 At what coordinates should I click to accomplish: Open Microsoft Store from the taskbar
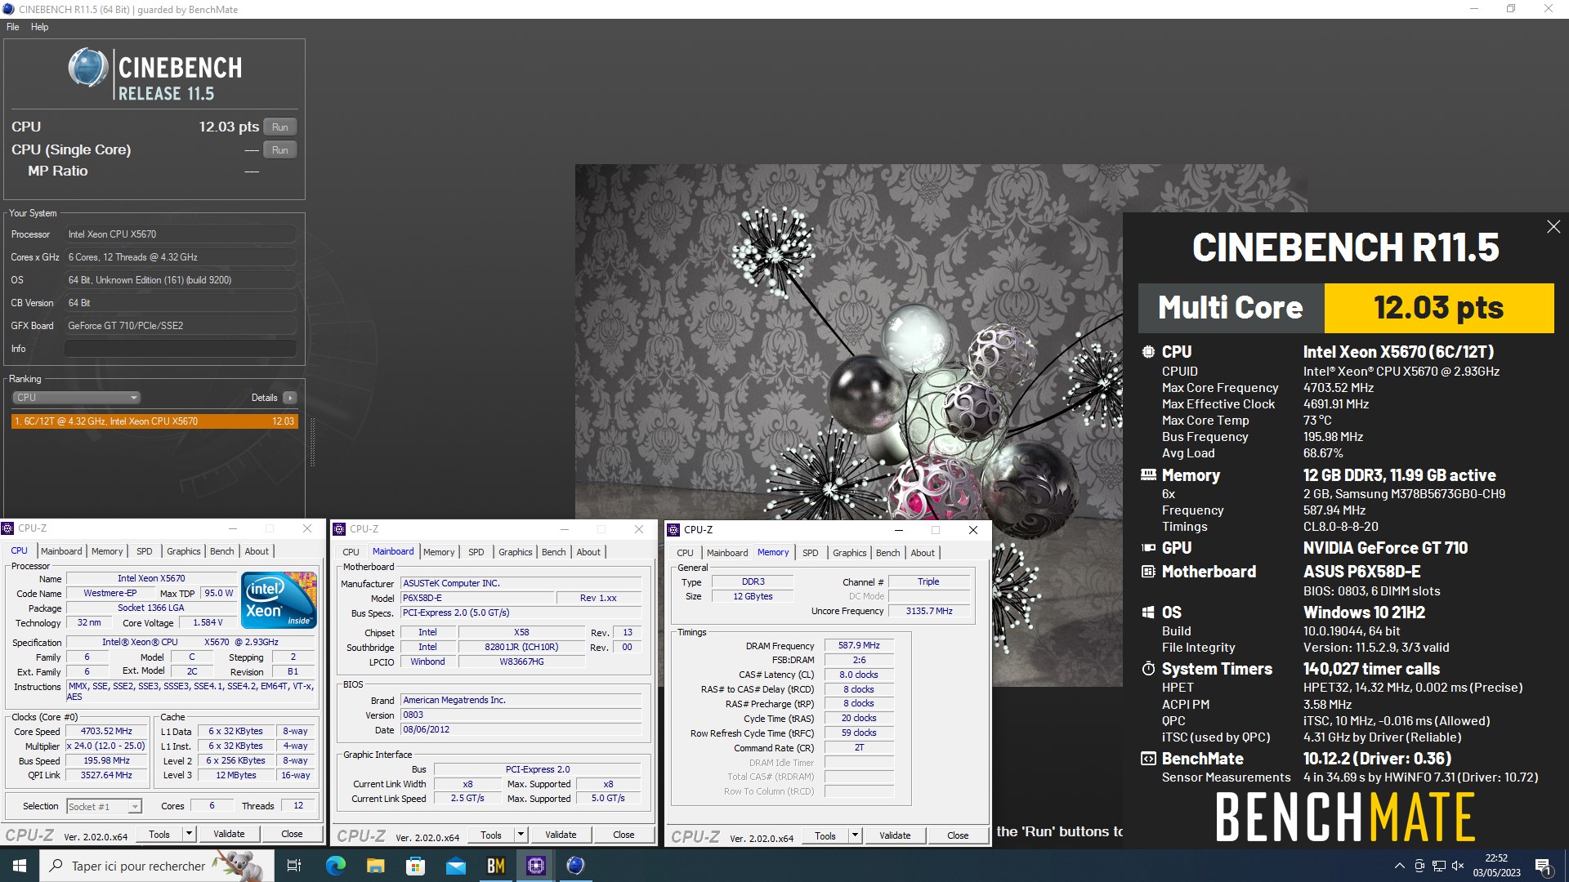coord(415,866)
